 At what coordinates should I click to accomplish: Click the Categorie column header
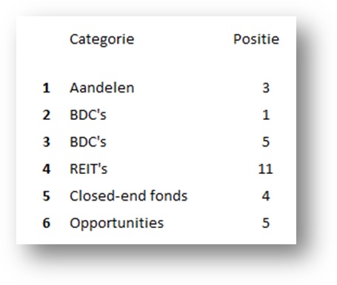pyautogui.click(x=102, y=39)
